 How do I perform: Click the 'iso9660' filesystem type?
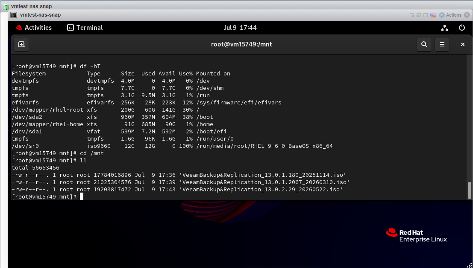[x=99, y=146]
